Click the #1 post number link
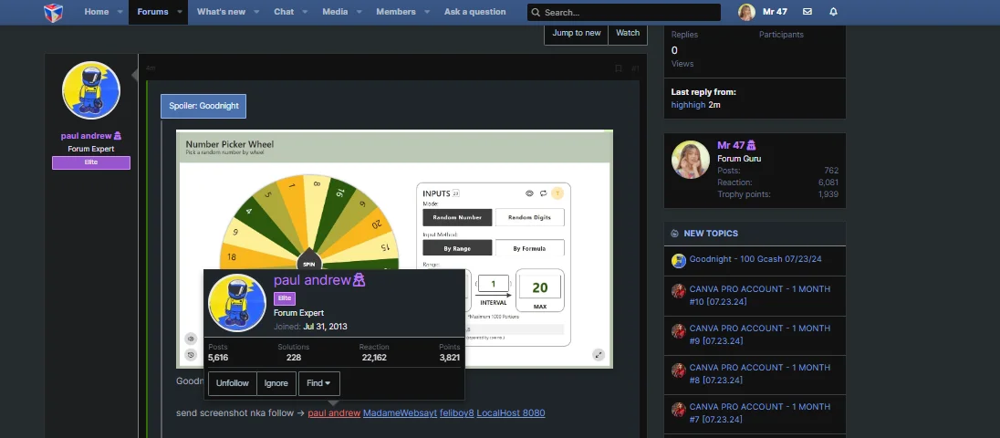 (635, 68)
